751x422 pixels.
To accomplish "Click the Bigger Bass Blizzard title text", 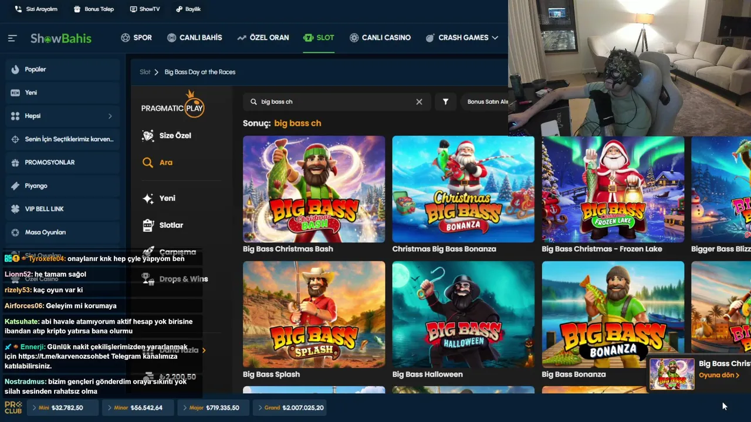I will coord(720,249).
